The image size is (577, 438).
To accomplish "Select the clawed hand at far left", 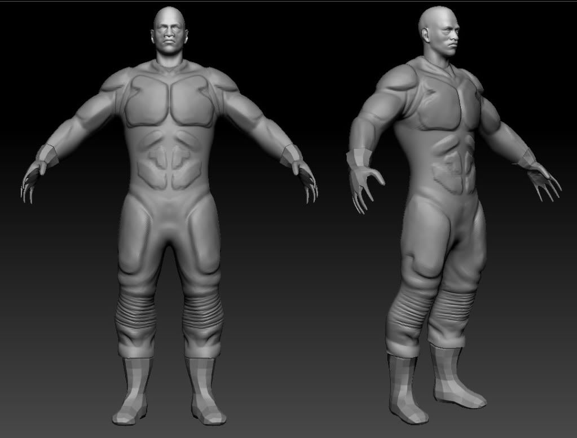I will point(31,179).
